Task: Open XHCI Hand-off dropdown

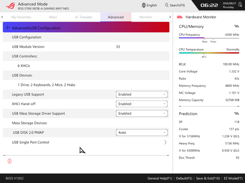Action: pos(142,104)
